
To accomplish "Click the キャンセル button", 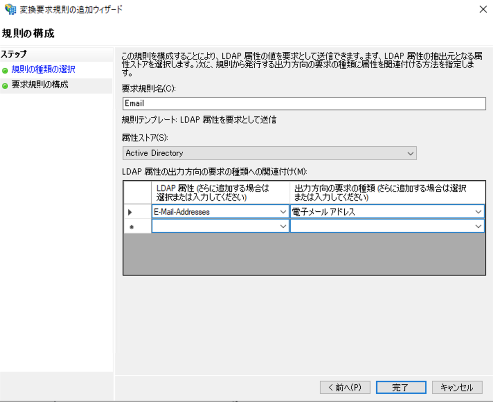I will [x=457, y=387].
